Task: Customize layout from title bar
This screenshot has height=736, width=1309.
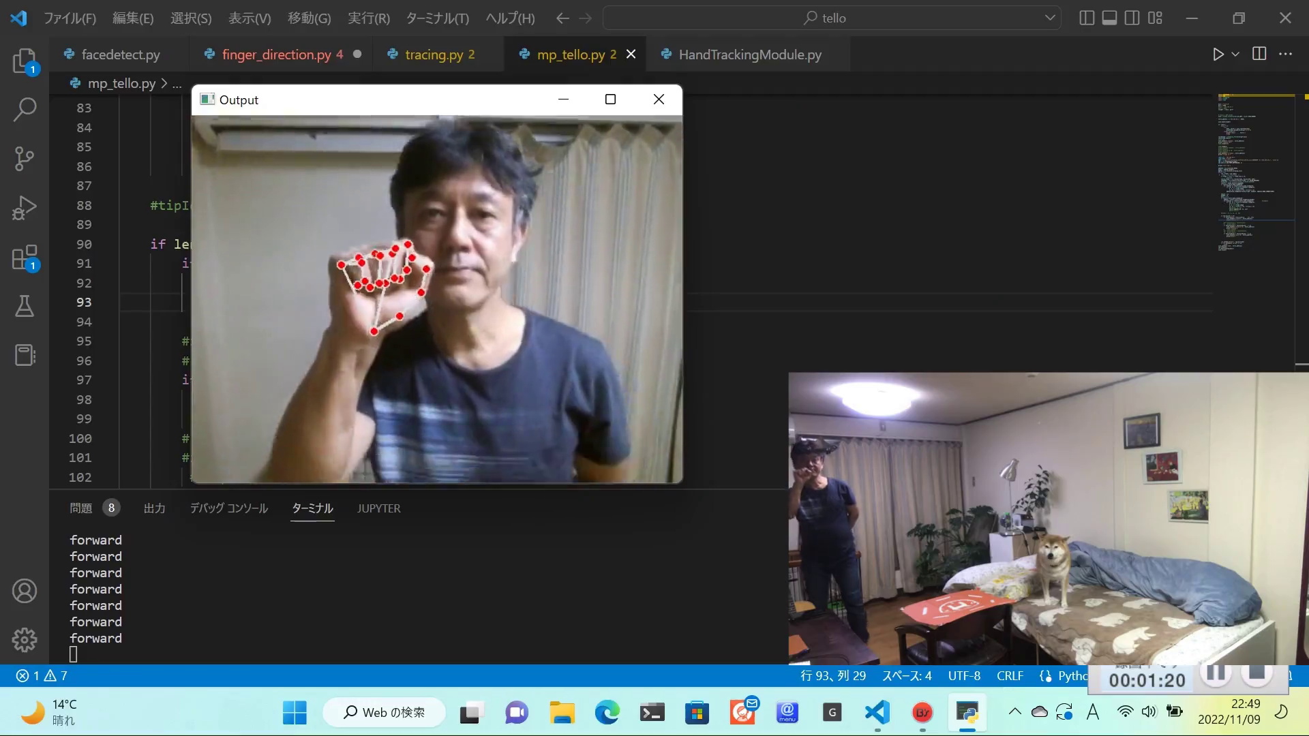Action: tap(1155, 18)
